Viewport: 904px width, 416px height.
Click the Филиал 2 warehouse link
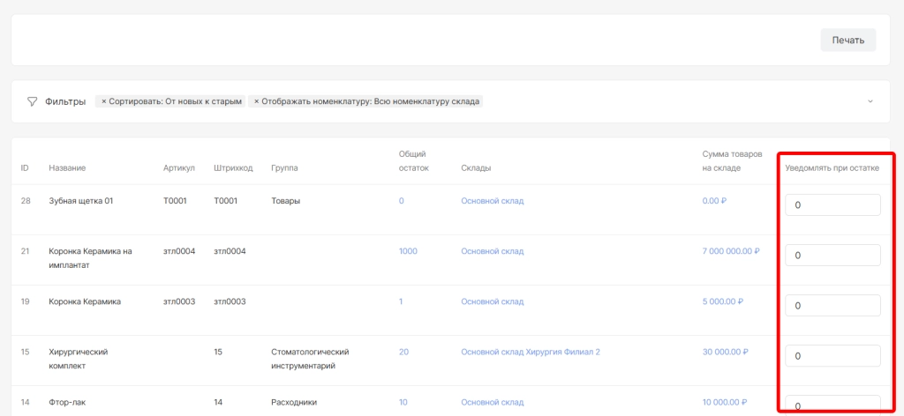click(x=584, y=352)
